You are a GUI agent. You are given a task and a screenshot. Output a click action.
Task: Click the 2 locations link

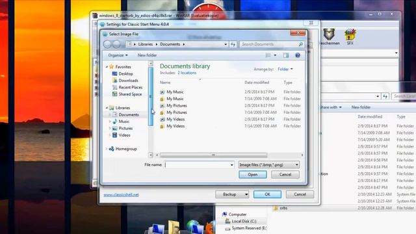(x=187, y=73)
